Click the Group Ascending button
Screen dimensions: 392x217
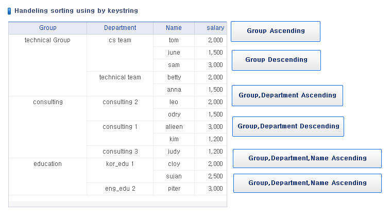click(x=276, y=31)
